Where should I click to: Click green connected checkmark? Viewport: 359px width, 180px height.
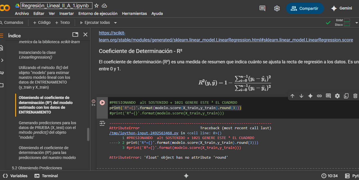(328, 23)
